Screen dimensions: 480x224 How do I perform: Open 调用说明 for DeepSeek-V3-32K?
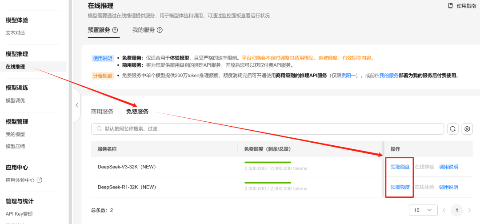(448, 167)
